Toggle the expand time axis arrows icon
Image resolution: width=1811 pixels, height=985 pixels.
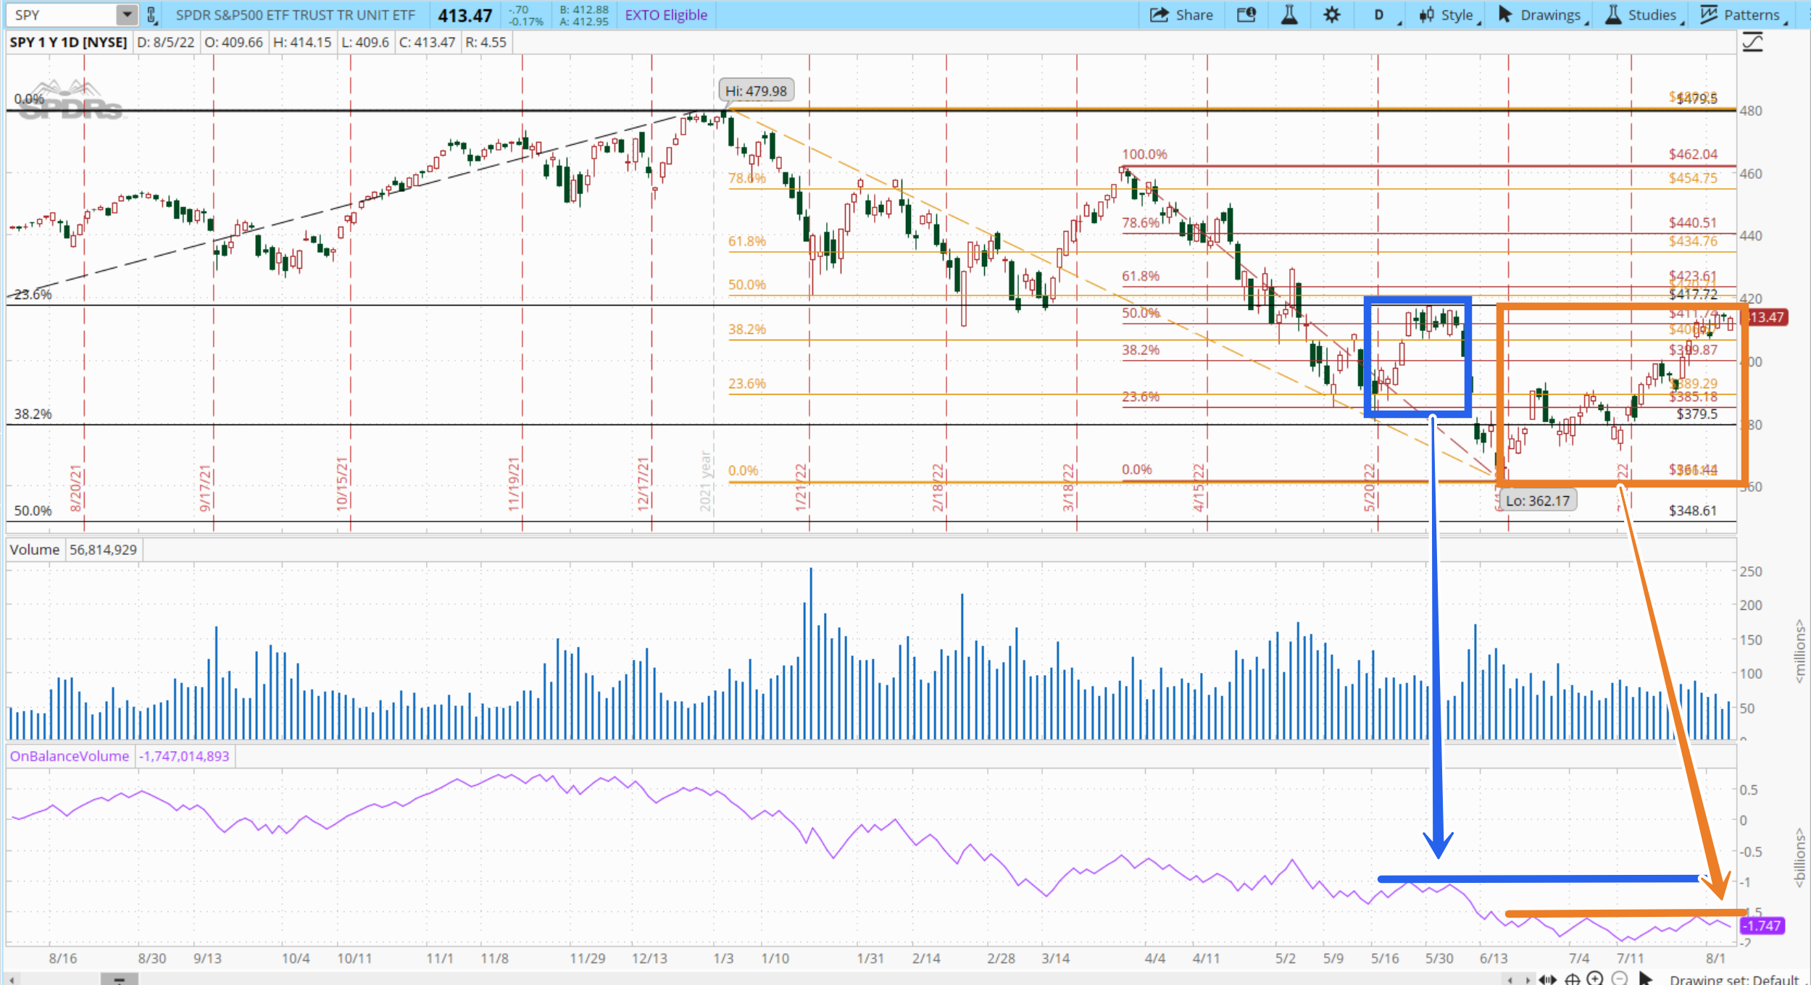[x=1547, y=979]
